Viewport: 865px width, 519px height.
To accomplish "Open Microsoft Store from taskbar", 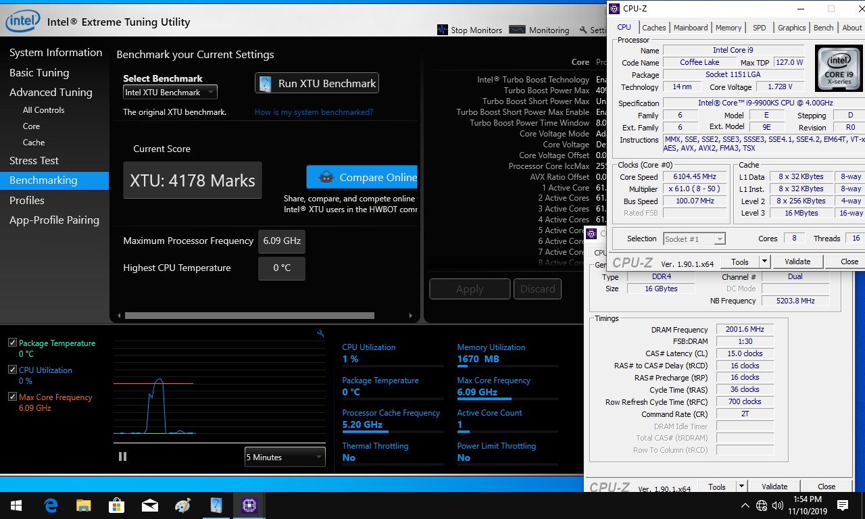I will (116, 505).
